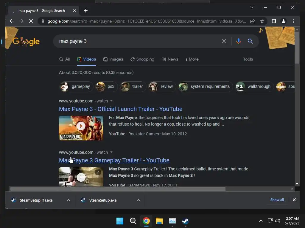Submit search with the magnifier icon
Viewport: 305px width, 228px height.
(x=250, y=41)
